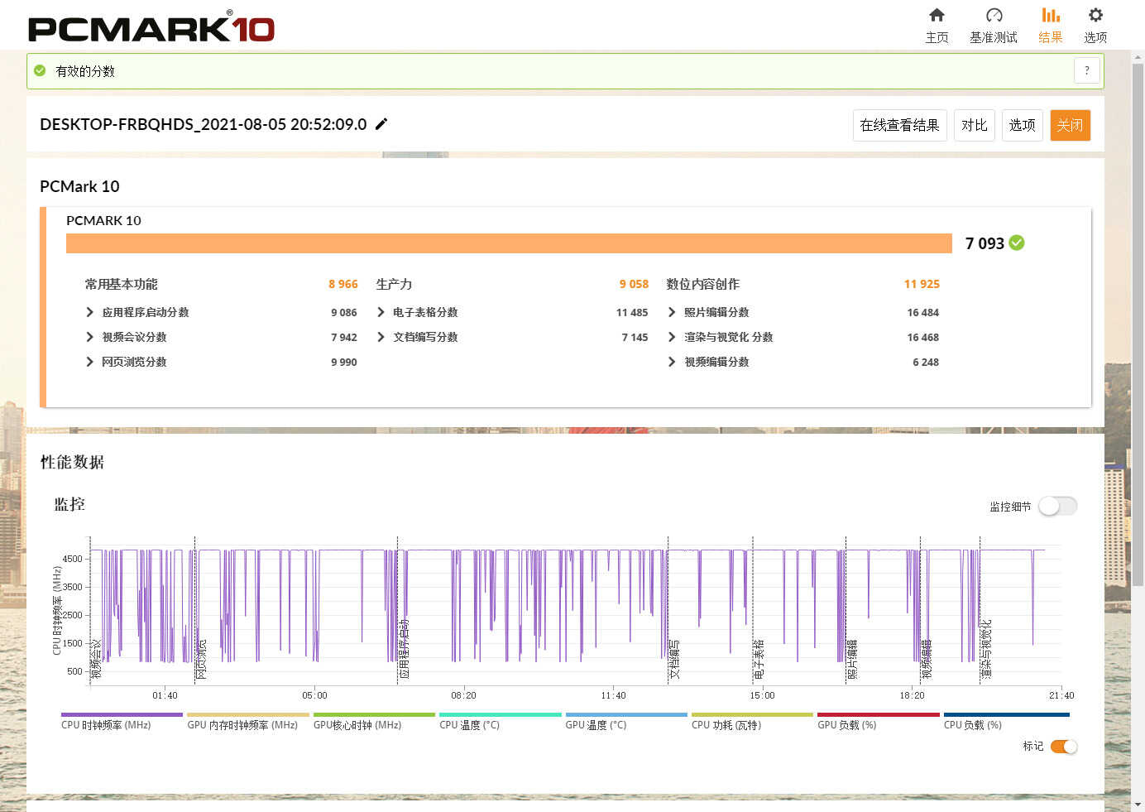
Task: Turn off the 标记 markers toggle
Action: [1064, 747]
